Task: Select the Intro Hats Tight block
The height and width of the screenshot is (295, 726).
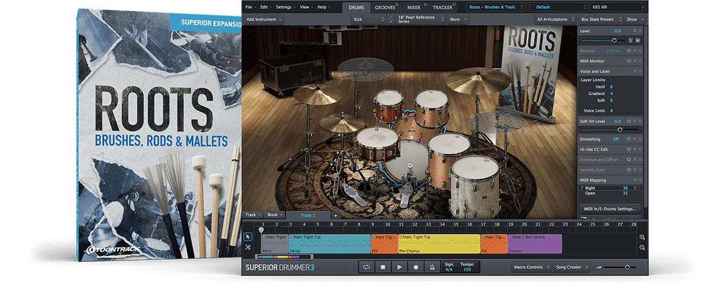Action: 275,244
